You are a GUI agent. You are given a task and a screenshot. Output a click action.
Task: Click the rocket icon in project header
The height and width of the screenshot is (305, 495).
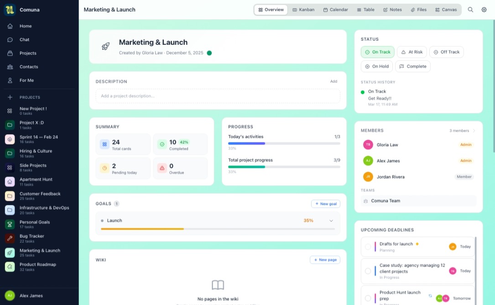point(105,47)
